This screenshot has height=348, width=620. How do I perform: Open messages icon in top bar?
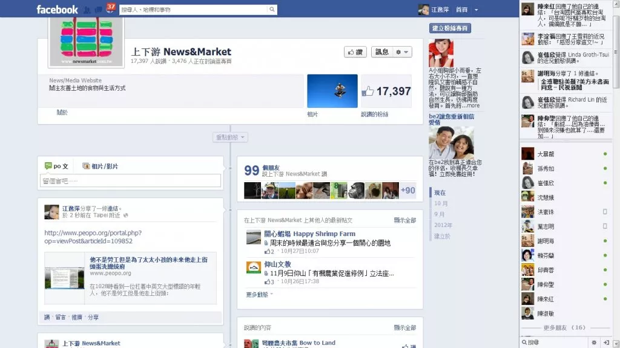98,10
